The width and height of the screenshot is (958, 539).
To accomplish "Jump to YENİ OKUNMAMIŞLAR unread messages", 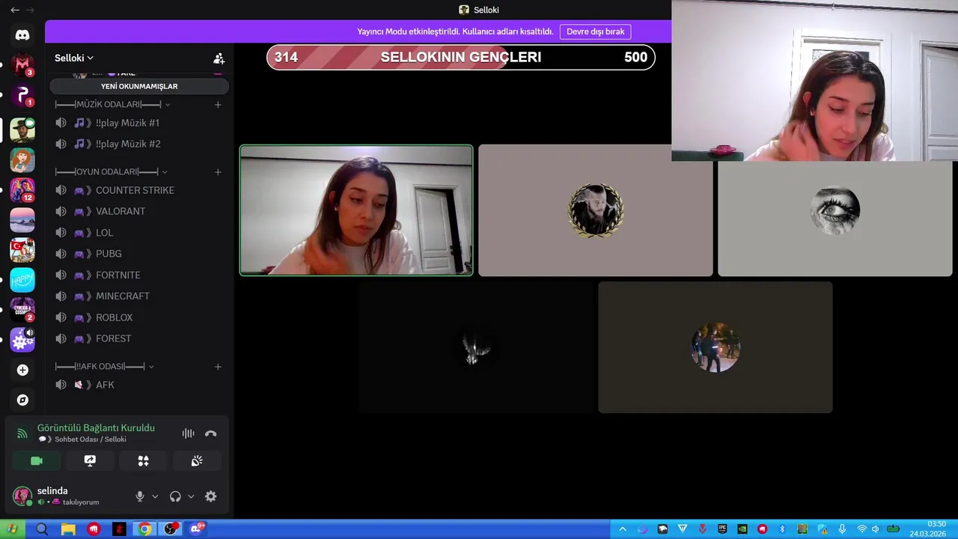I will pyautogui.click(x=139, y=86).
